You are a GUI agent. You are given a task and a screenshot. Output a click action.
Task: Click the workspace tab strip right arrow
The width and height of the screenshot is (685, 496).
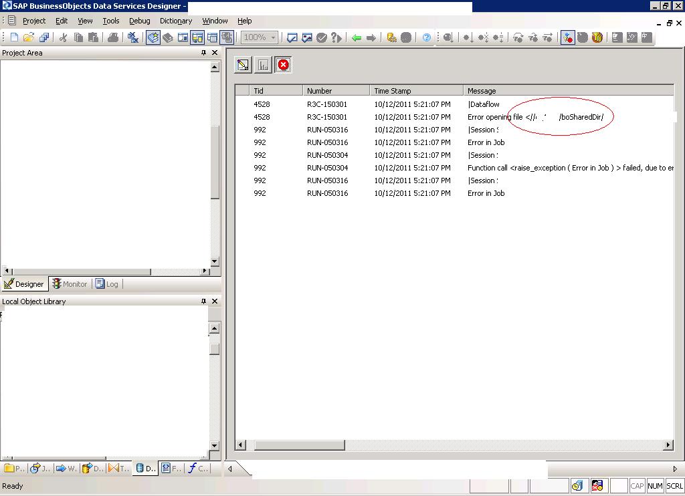(x=675, y=469)
